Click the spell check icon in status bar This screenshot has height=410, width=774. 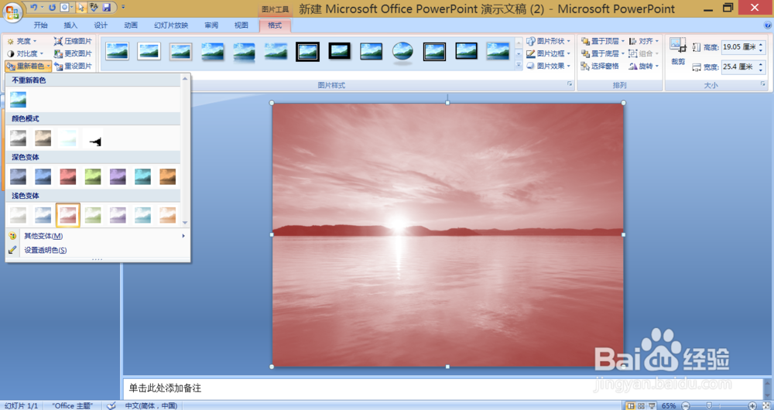[x=111, y=405]
